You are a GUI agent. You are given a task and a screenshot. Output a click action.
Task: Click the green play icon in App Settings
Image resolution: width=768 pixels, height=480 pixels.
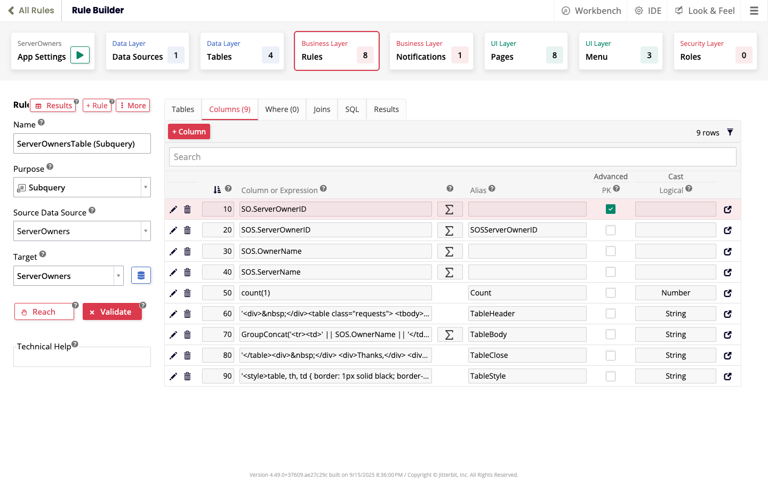(x=80, y=55)
